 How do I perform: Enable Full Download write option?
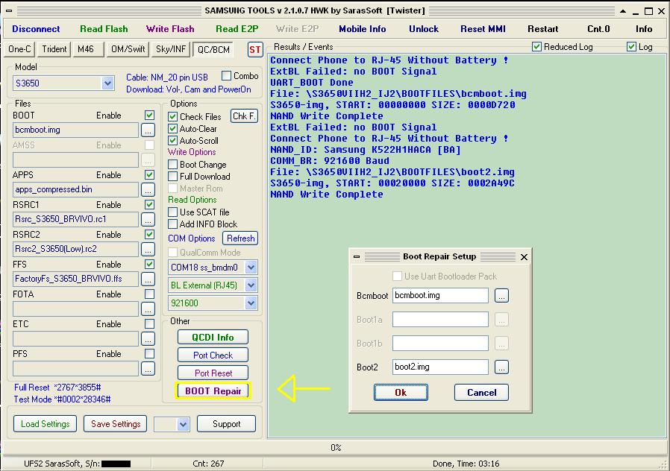(172, 176)
